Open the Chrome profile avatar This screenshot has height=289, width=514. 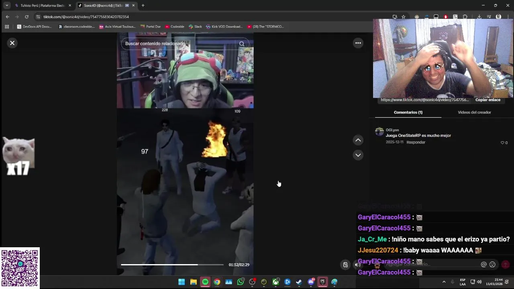click(x=498, y=17)
